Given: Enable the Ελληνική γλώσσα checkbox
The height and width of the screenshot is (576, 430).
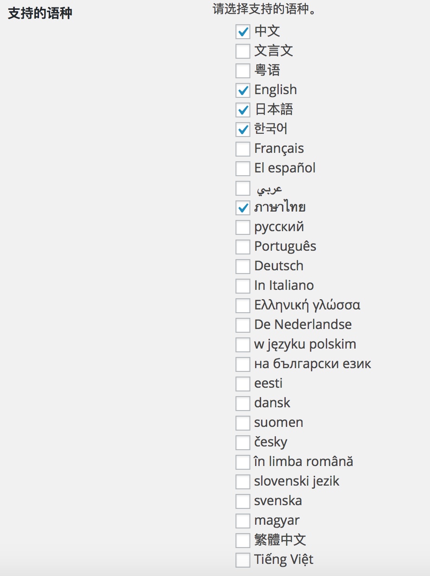Looking at the screenshot, I should pyautogui.click(x=243, y=306).
